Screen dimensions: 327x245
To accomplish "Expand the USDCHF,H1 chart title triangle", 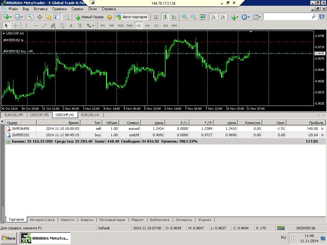I will pos(4,33).
